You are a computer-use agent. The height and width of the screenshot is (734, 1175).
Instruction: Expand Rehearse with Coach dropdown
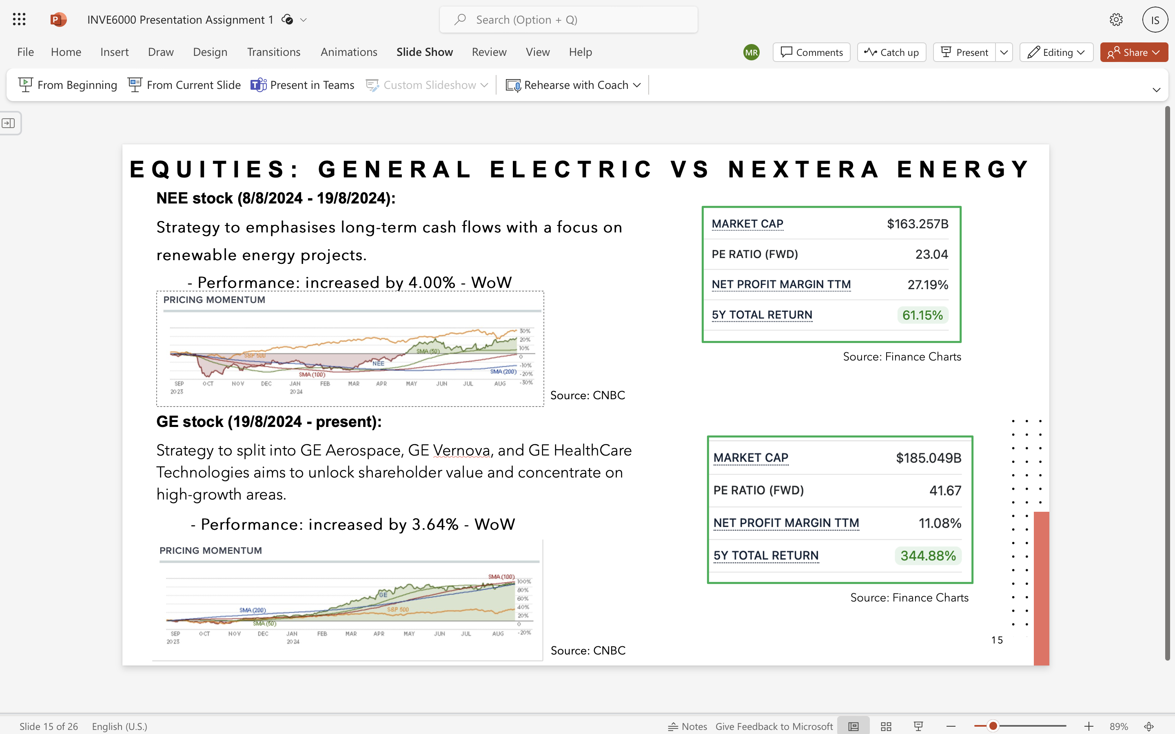click(x=637, y=85)
